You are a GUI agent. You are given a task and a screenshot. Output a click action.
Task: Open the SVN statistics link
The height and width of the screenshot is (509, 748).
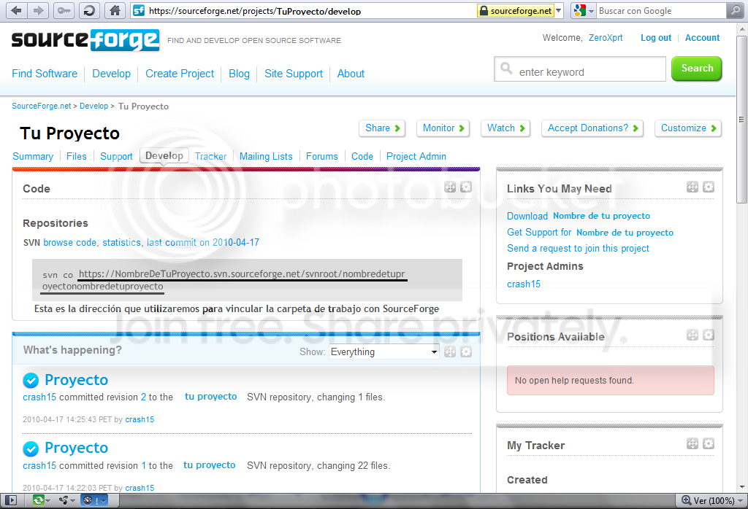coord(122,242)
